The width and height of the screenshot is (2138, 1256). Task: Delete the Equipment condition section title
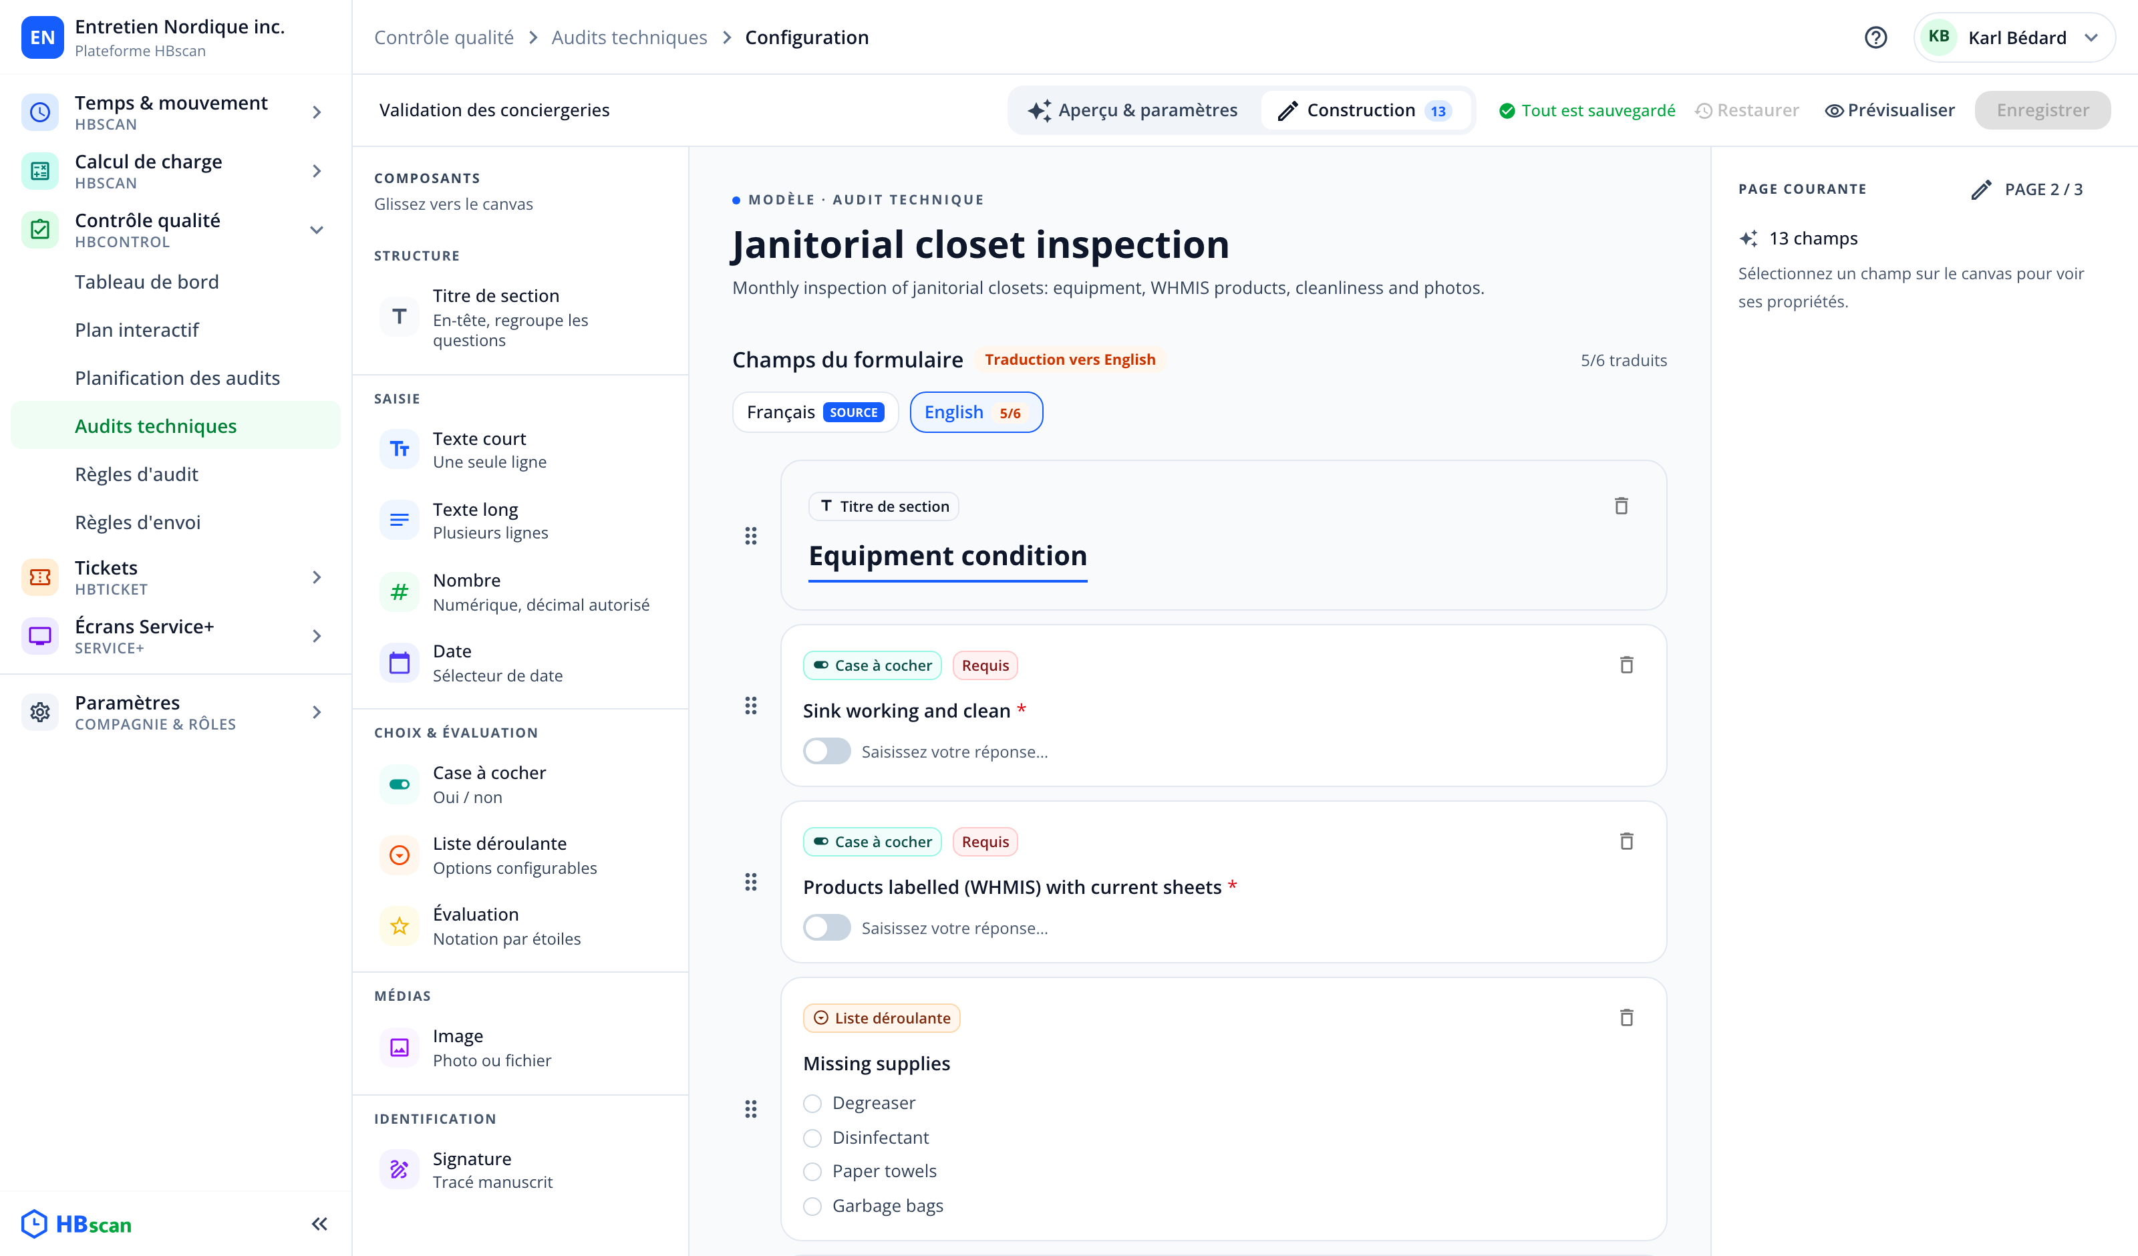[x=1622, y=506]
